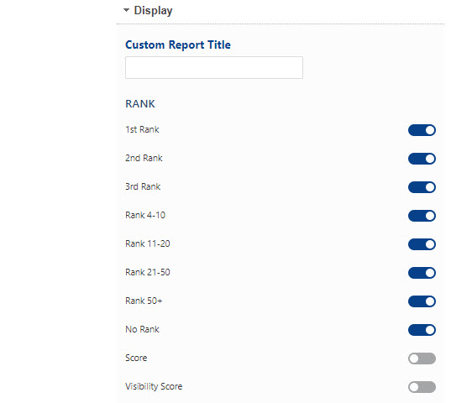The height and width of the screenshot is (403, 451).
Task: Click the Rank 11-20 label text
Action: [148, 243]
